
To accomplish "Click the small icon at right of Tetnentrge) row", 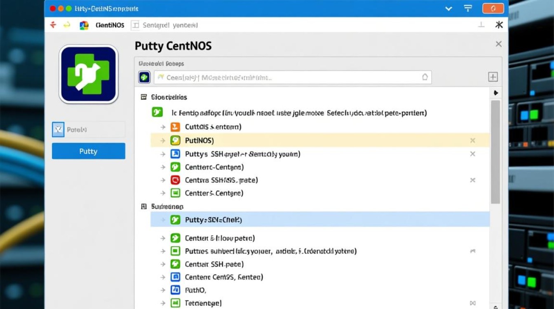I will [x=473, y=304].
